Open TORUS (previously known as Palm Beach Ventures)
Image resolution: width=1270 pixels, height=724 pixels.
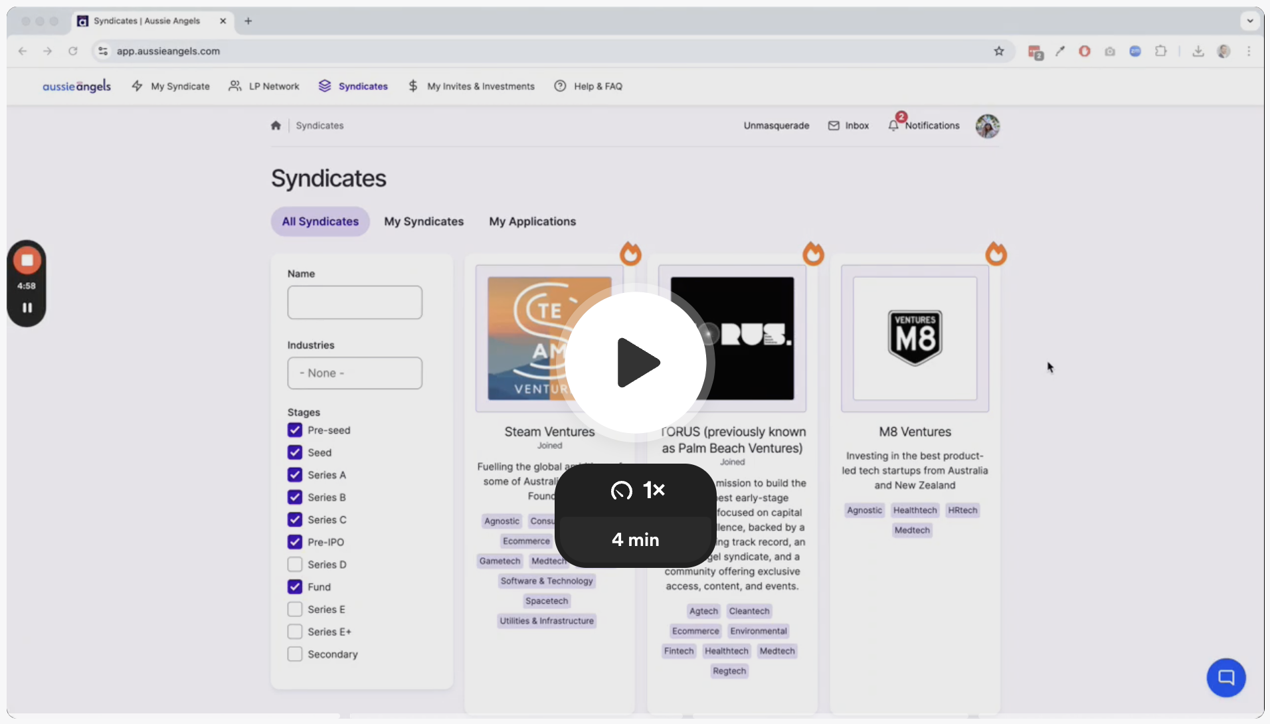click(733, 440)
